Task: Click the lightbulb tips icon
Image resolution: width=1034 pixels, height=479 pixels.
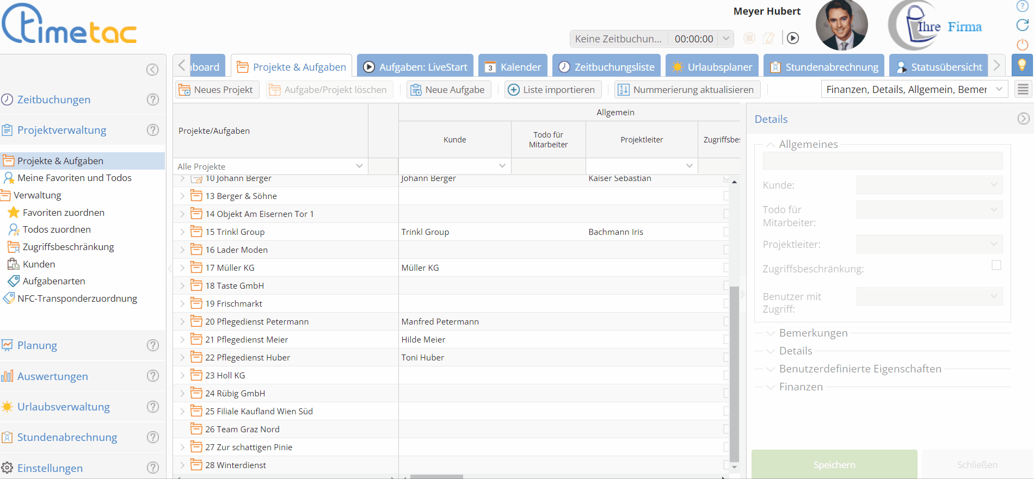Action: 1022,65
